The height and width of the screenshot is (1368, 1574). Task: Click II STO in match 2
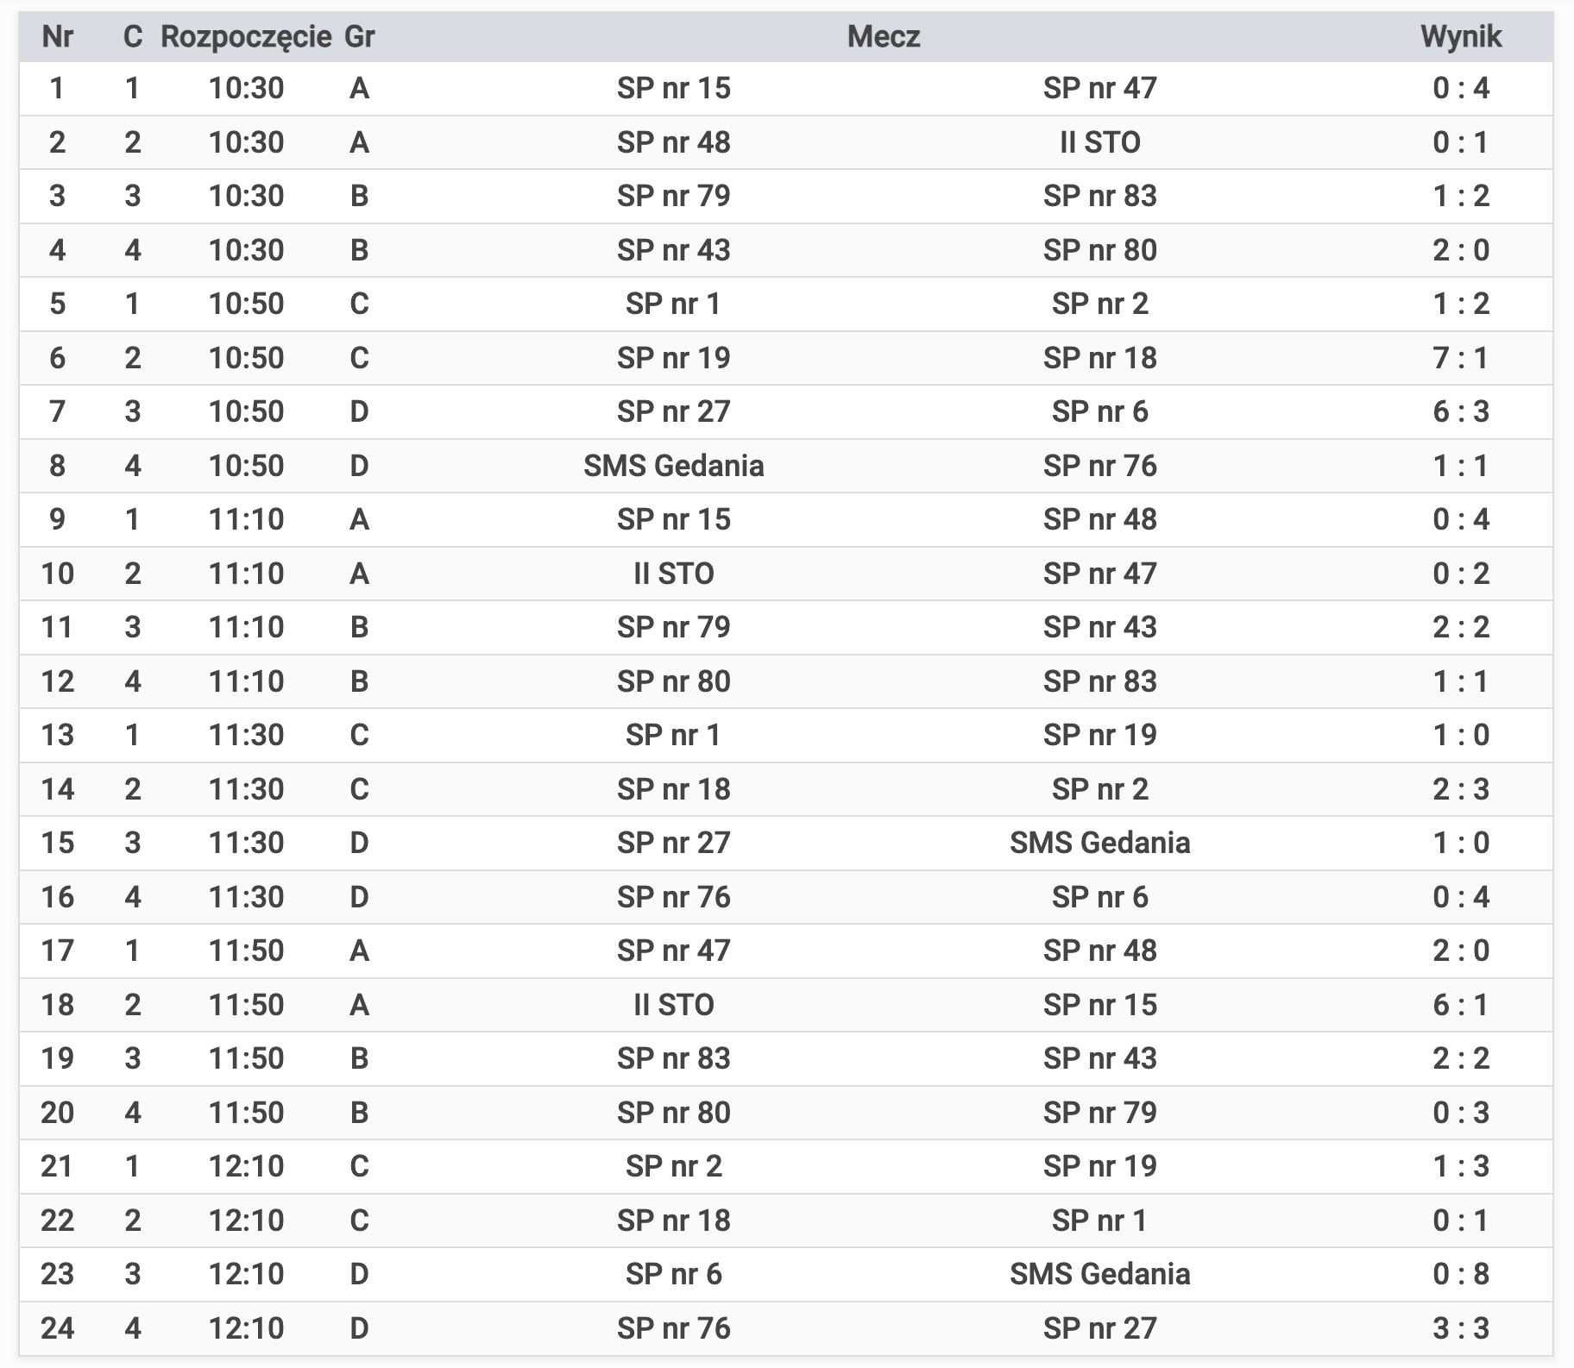[x=1099, y=142]
